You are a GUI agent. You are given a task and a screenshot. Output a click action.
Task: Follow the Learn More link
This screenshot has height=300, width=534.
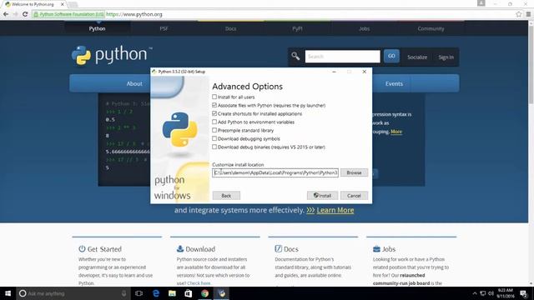tap(335, 210)
